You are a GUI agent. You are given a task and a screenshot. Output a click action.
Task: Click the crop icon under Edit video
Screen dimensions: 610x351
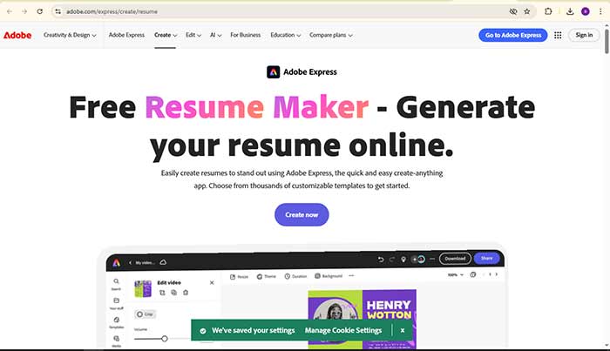click(162, 293)
